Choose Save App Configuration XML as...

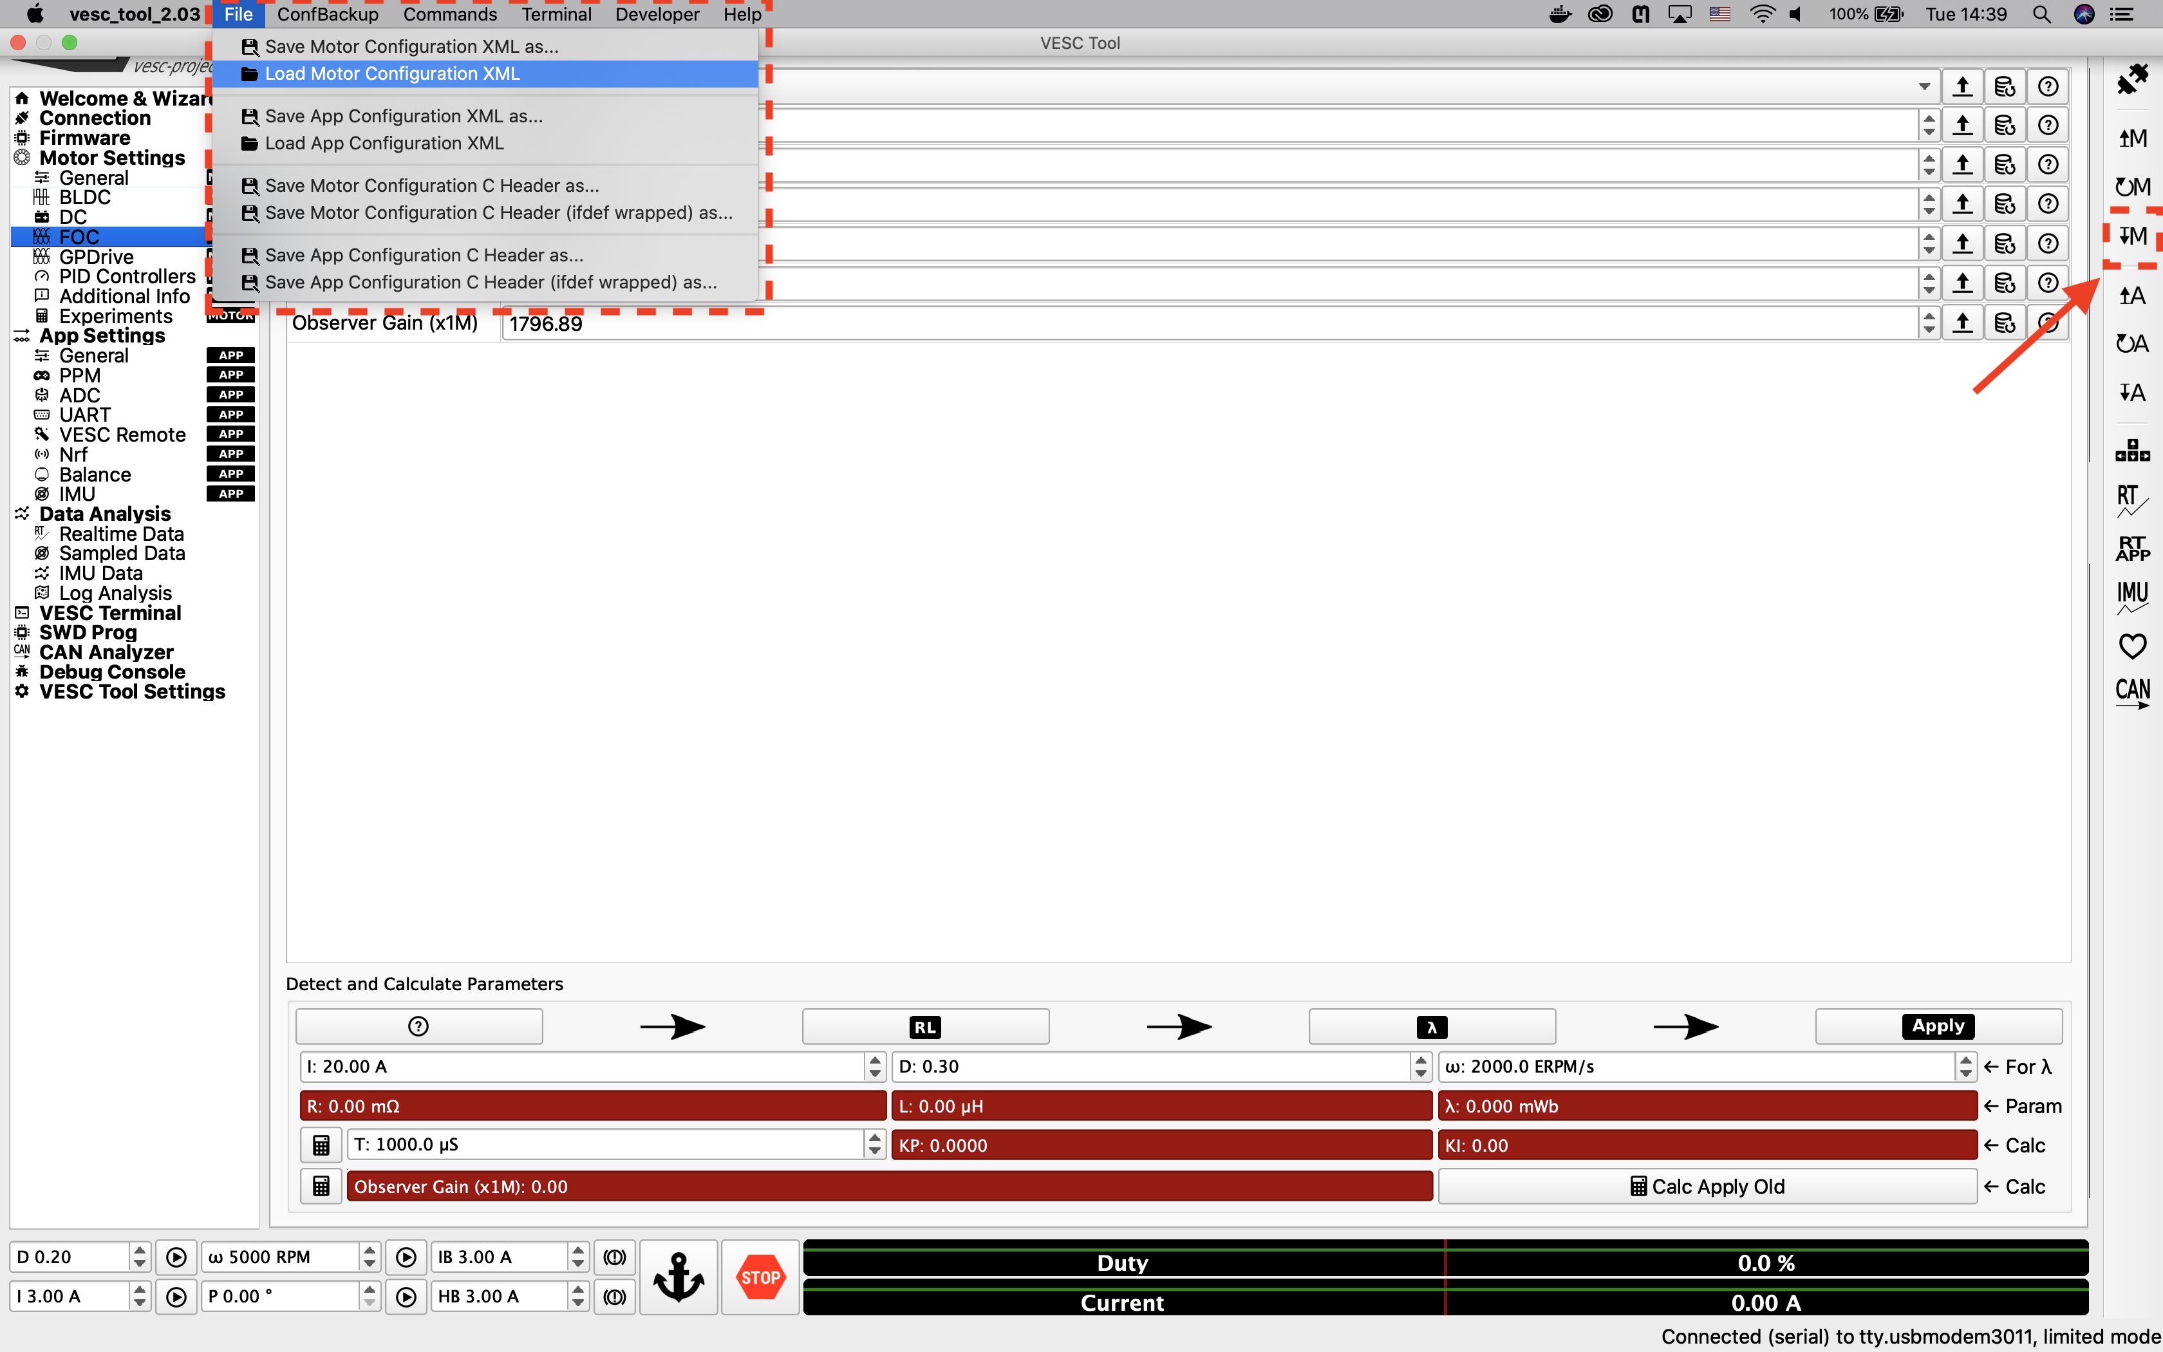(485, 117)
